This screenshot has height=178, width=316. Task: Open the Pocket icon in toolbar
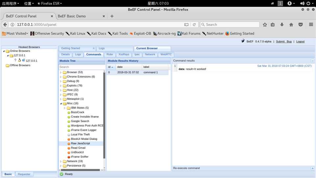pyautogui.click(x=301, y=25)
